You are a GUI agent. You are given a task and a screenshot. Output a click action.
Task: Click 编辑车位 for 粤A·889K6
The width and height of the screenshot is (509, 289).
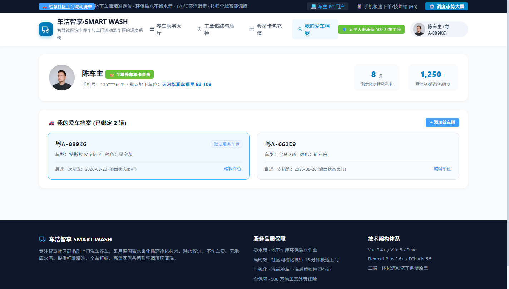[233, 169]
